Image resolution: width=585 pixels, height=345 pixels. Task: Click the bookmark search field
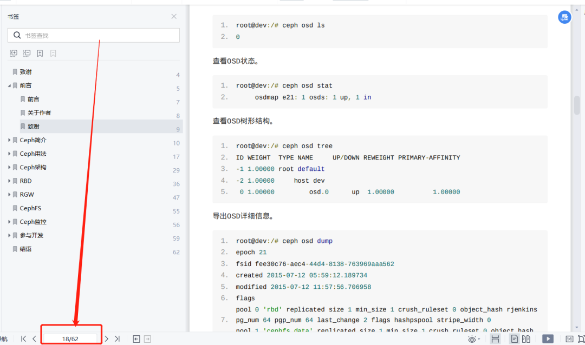point(93,35)
